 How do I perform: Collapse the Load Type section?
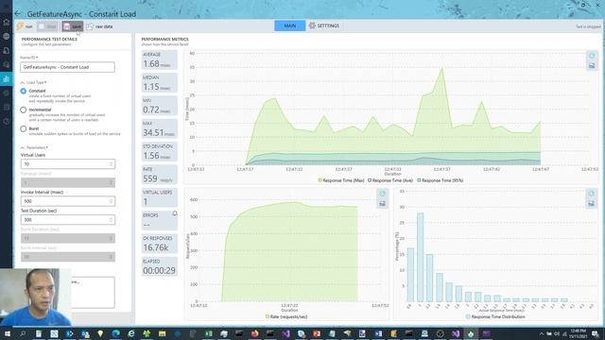(x=23, y=82)
